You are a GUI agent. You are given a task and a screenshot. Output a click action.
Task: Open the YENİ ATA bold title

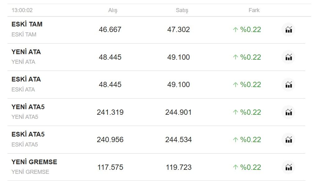26,52
